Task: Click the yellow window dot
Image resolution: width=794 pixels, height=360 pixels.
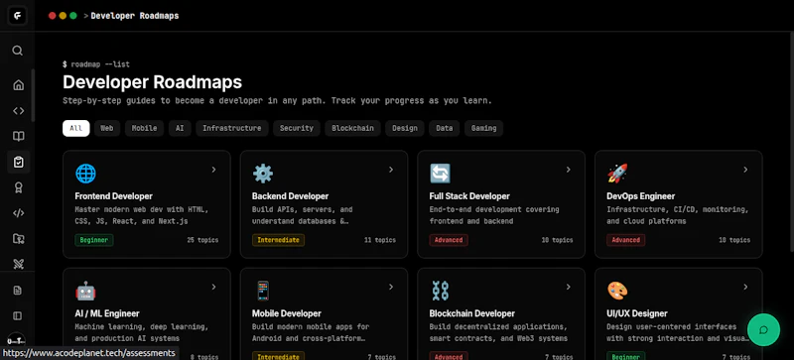Action: [63, 16]
